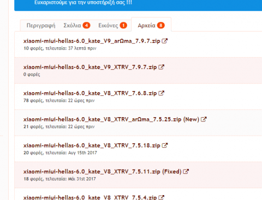
Task: Switch to the Περιγραφή tab
Action: tap(41, 26)
